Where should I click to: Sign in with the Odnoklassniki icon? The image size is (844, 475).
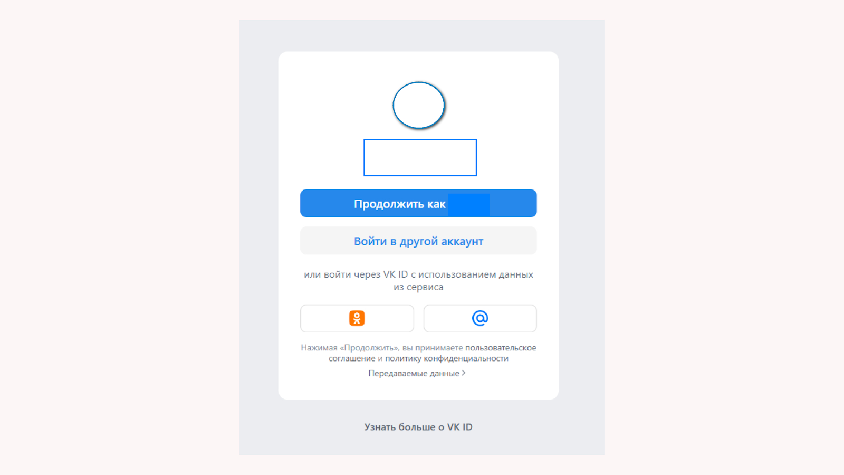(357, 318)
